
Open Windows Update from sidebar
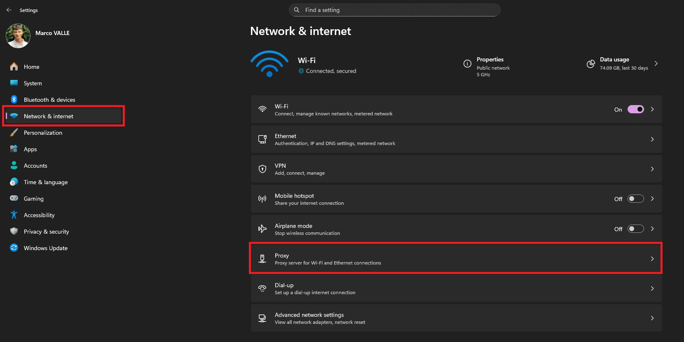pyautogui.click(x=45, y=248)
